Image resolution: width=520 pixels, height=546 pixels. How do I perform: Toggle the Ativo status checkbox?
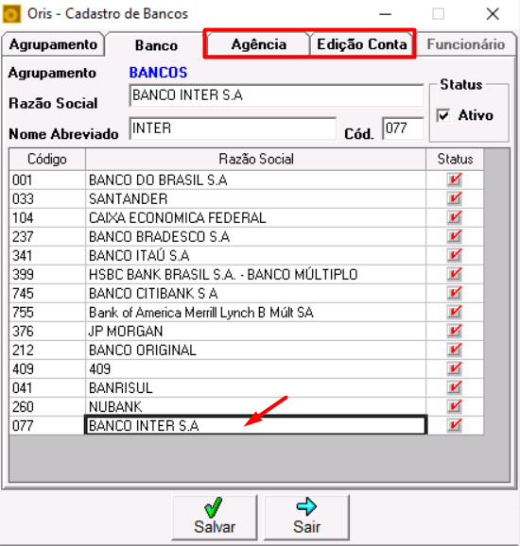443,115
